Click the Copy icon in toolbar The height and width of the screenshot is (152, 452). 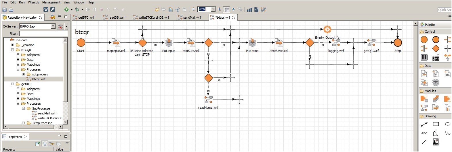[x=171, y=9]
